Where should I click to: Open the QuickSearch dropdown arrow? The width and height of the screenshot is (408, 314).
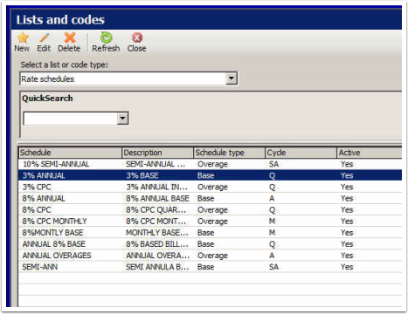coord(122,119)
